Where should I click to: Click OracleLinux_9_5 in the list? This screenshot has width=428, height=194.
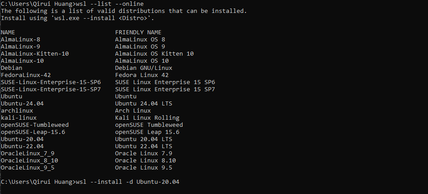tap(28, 168)
